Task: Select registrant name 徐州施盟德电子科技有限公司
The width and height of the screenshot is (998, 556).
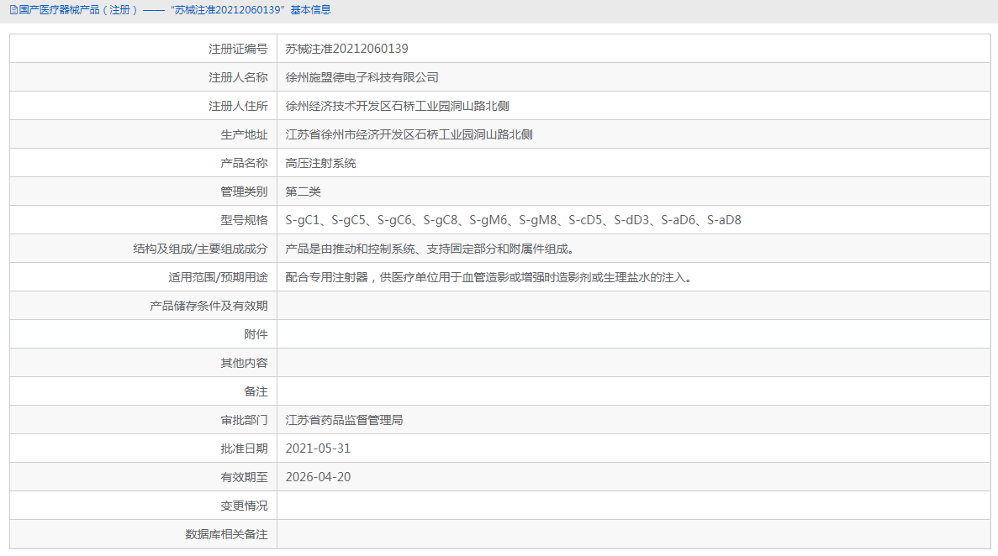Action: point(362,77)
